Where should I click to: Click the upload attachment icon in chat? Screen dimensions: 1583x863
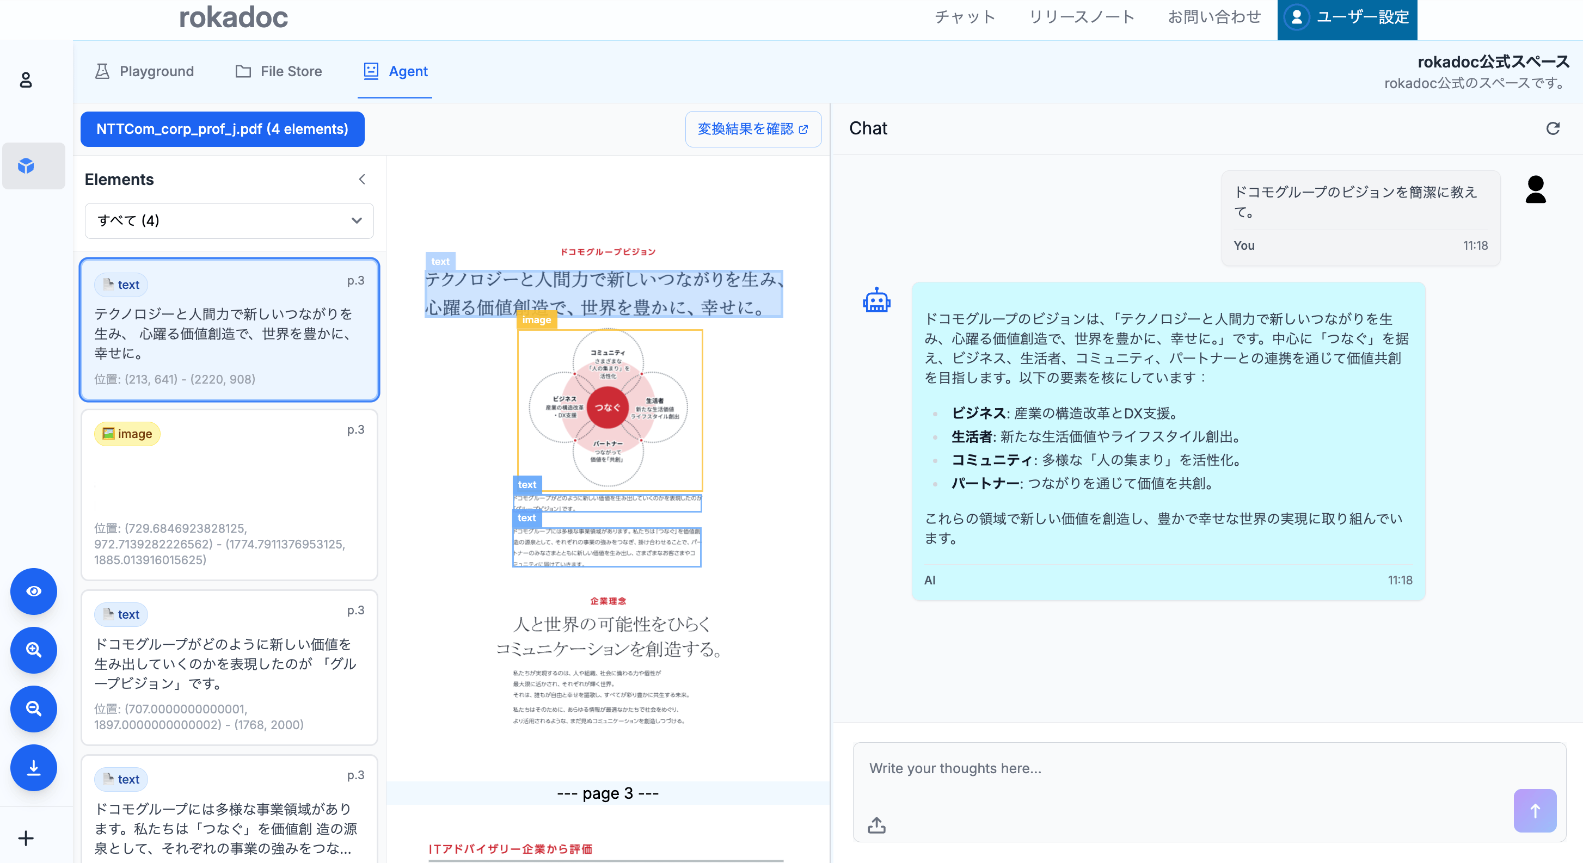click(x=876, y=825)
